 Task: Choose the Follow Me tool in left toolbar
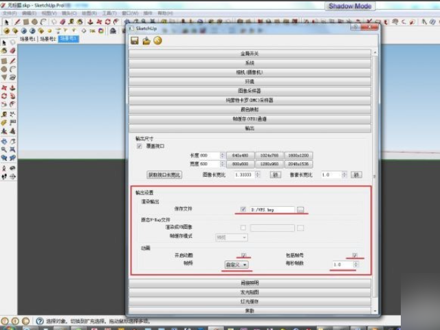point(12,96)
